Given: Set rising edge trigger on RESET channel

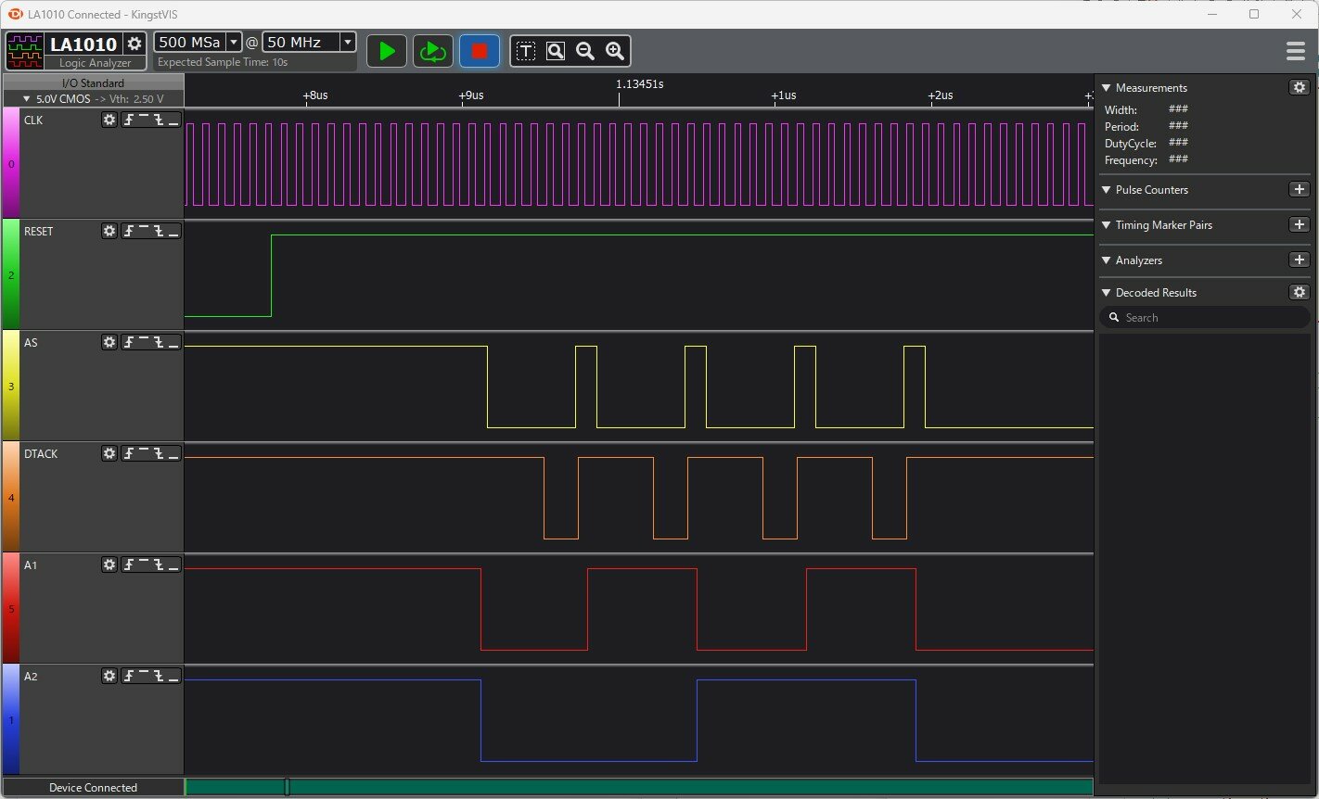Looking at the screenshot, I should click(130, 231).
